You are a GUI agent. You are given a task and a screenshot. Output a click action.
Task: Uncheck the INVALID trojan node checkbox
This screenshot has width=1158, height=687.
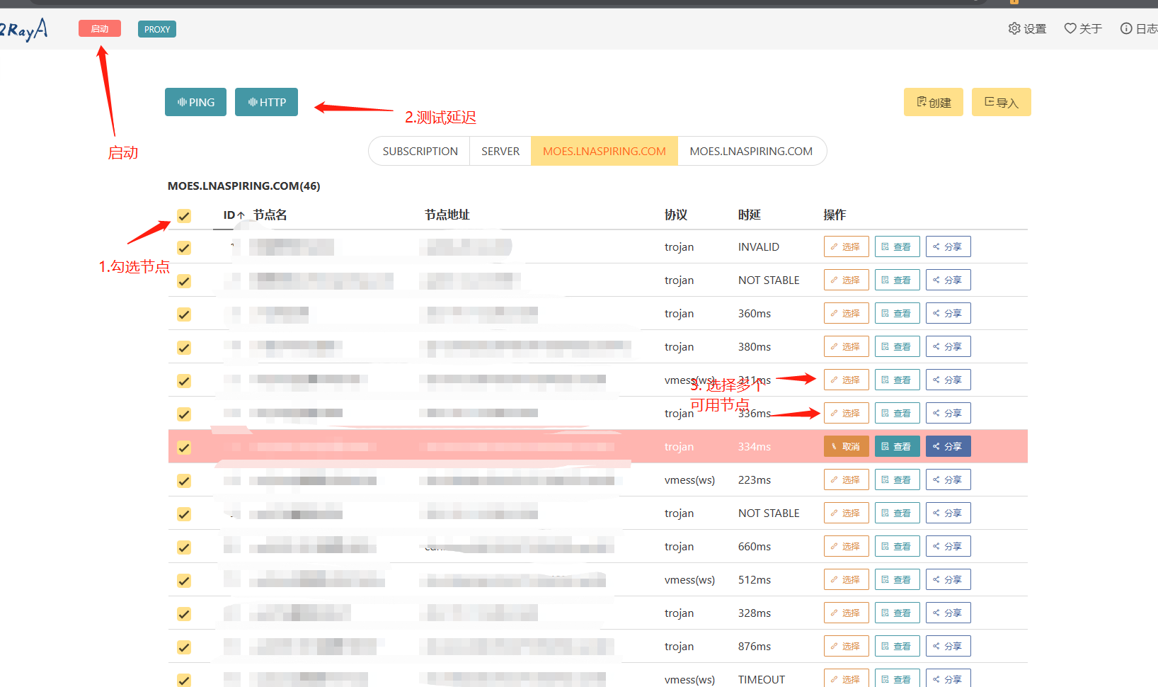coord(184,248)
